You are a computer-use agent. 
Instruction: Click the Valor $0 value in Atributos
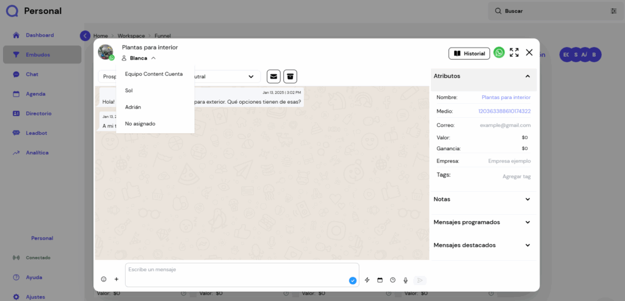(x=524, y=137)
